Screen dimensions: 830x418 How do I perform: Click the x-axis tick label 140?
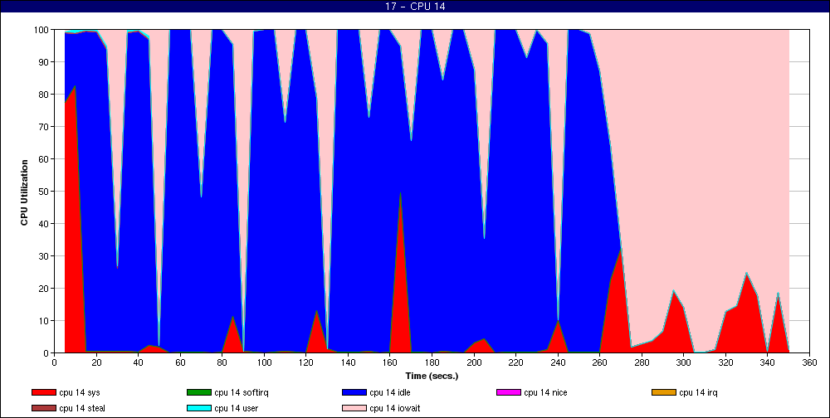[348, 362]
